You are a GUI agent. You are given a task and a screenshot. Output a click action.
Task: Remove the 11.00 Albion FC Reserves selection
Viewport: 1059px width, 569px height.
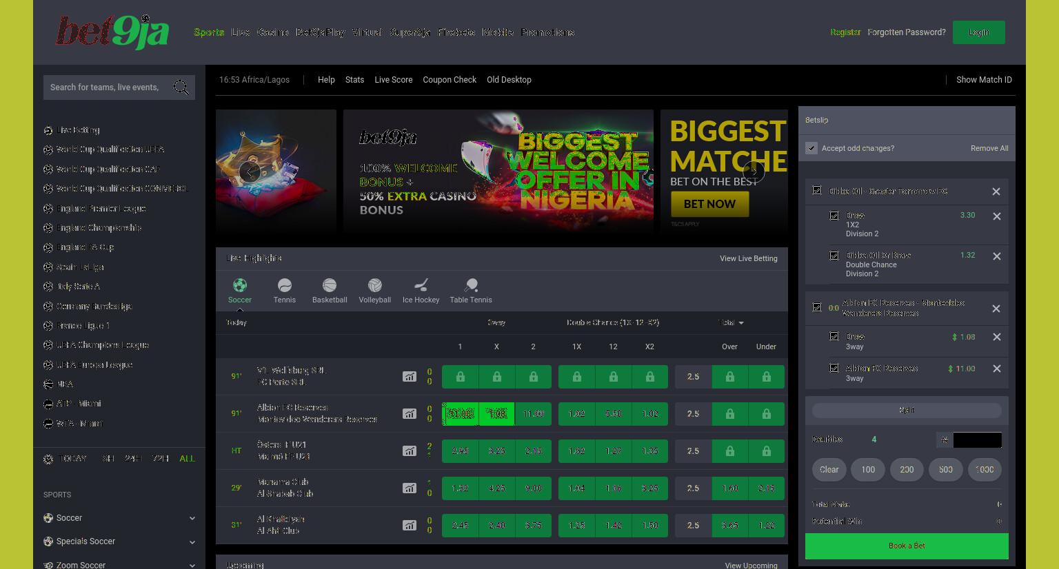click(996, 369)
